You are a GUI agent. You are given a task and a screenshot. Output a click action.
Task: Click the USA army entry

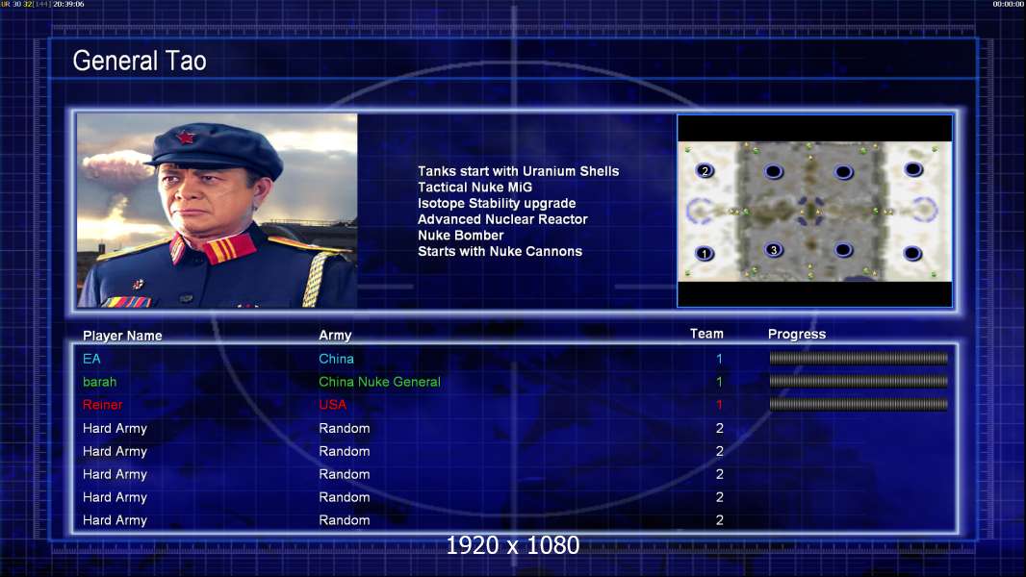coord(332,405)
